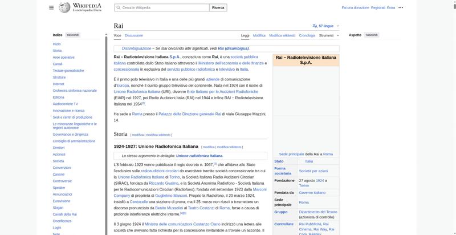Jump to Eurovisione in the index

(x=62, y=201)
